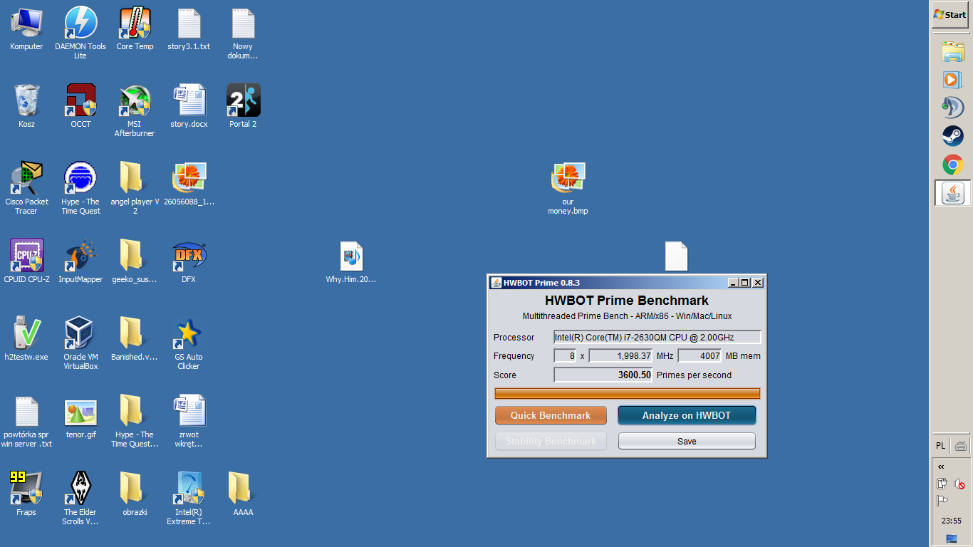This screenshot has height=547, width=973.
Task: Open the Start menu
Action: 950,15
